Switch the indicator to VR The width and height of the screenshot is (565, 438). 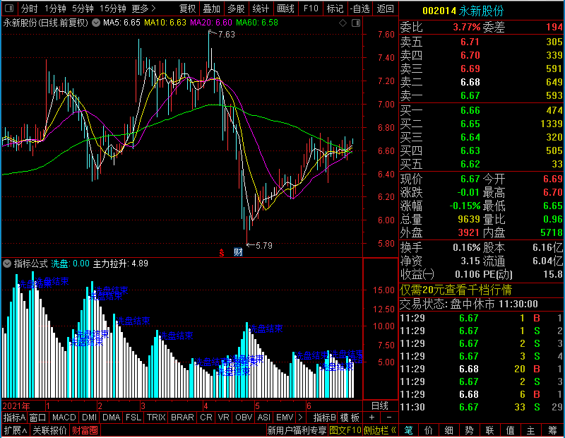click(x=223, y=418)
